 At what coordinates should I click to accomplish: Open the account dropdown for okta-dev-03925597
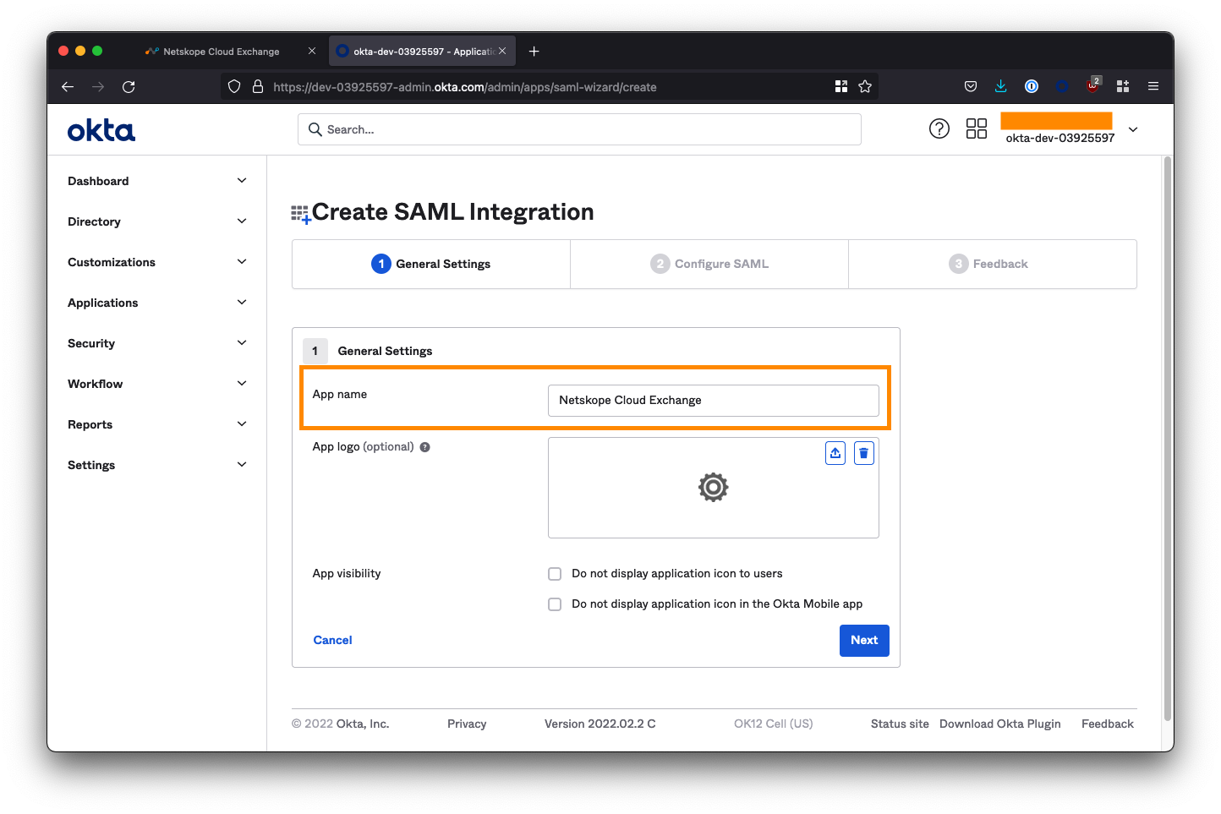tap(1133, 129)
